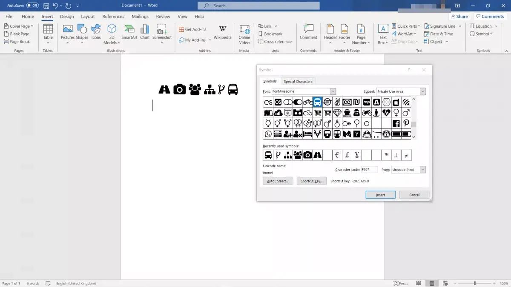Click the '6 words' count in status bar

point(33,283)
